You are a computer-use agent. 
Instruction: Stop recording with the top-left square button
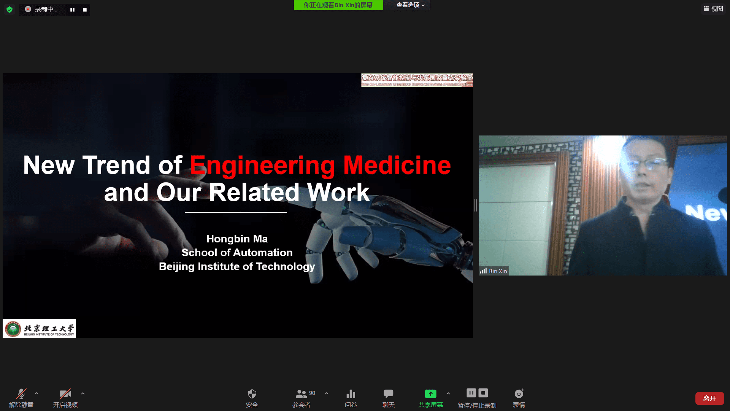point(85,10)
